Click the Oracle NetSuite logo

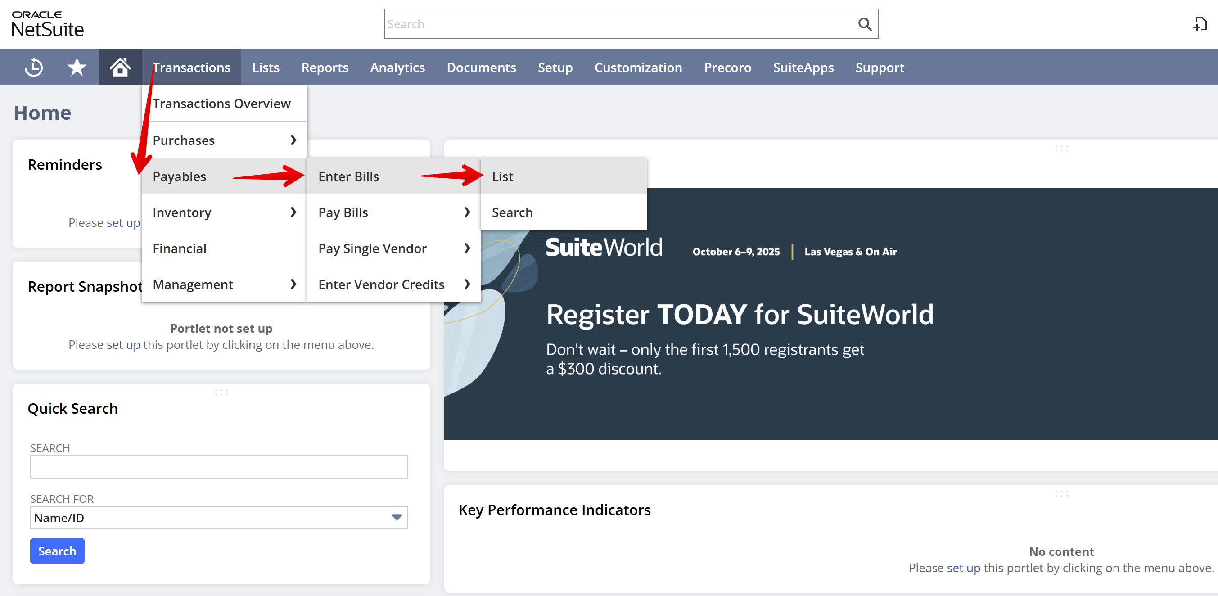(47, 24)
